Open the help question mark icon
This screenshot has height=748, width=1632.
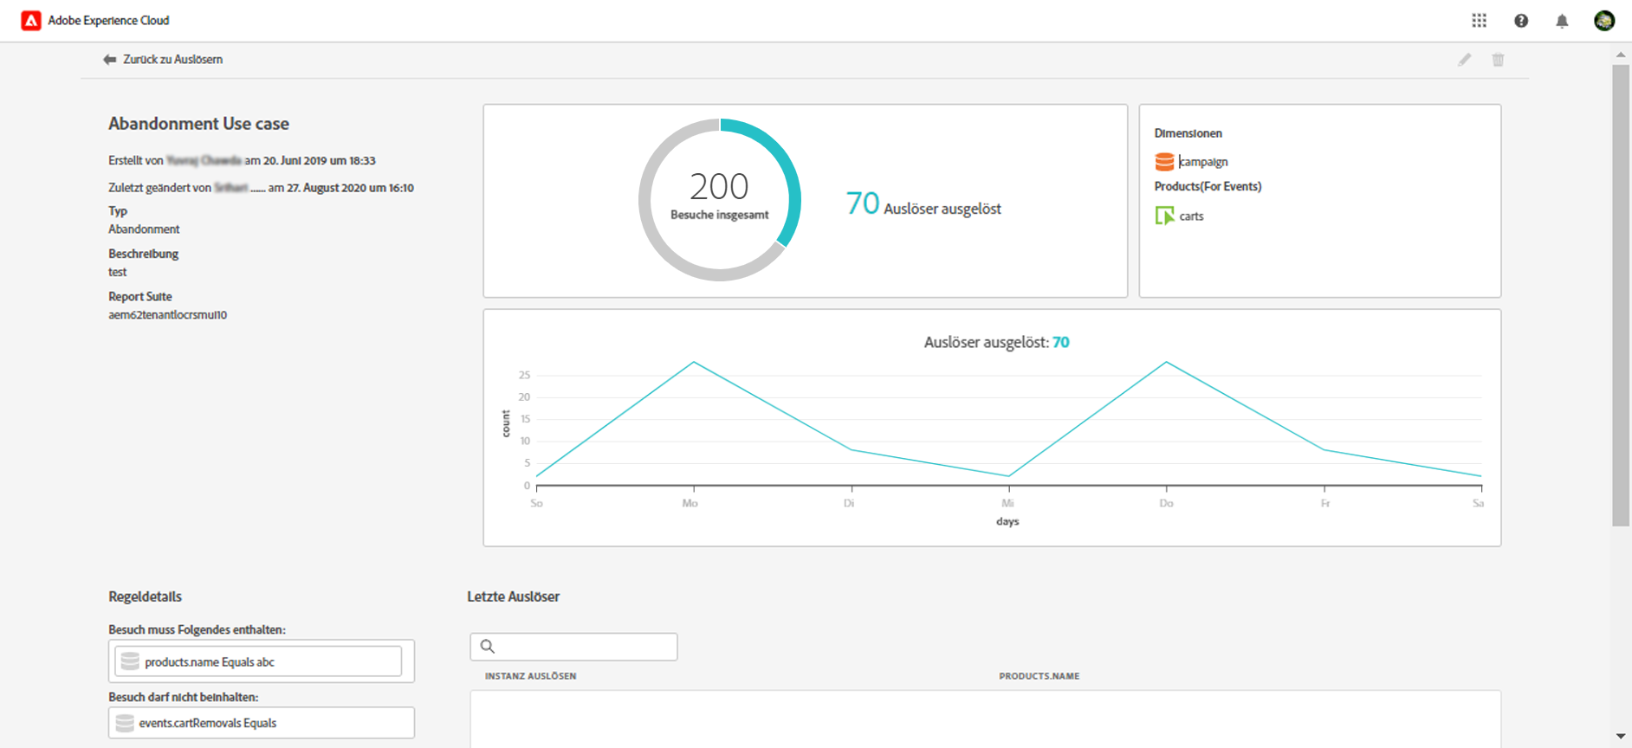1521,21
